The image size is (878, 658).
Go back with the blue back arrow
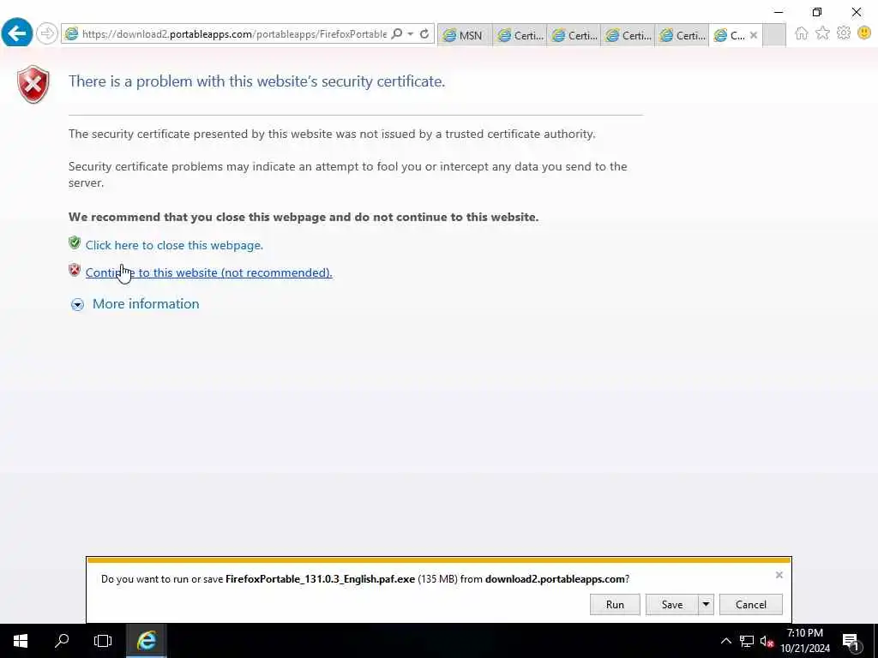(x=17, y=33)
